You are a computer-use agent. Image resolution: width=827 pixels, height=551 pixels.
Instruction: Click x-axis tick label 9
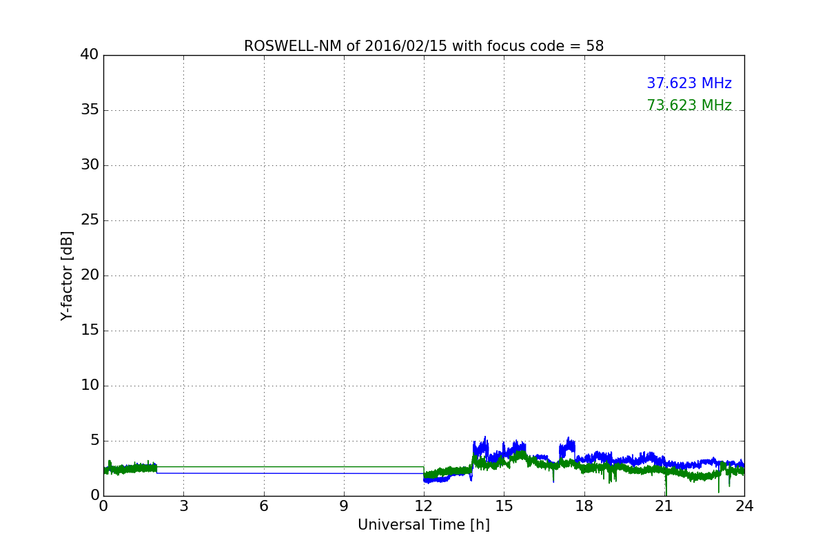344,506
